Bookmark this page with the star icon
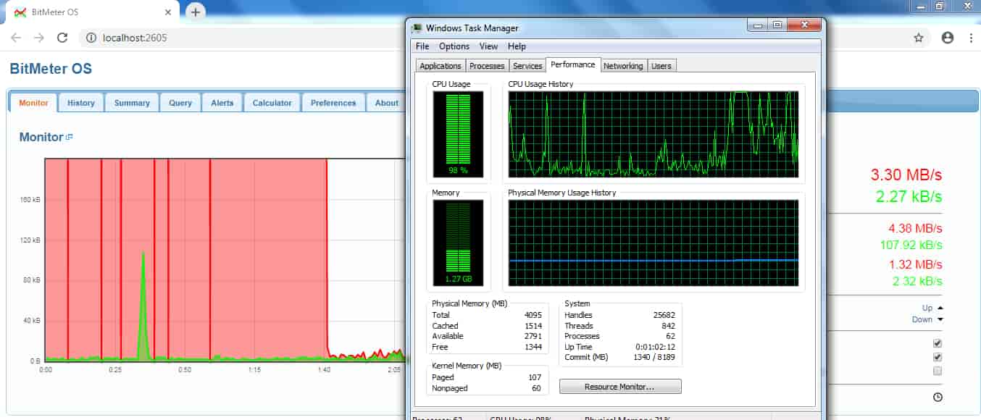981x420 pixels. tap(919, 38)
